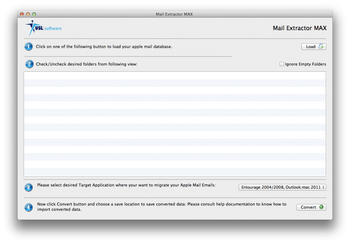Click the green zoom traffic light control

pos(34,14)
